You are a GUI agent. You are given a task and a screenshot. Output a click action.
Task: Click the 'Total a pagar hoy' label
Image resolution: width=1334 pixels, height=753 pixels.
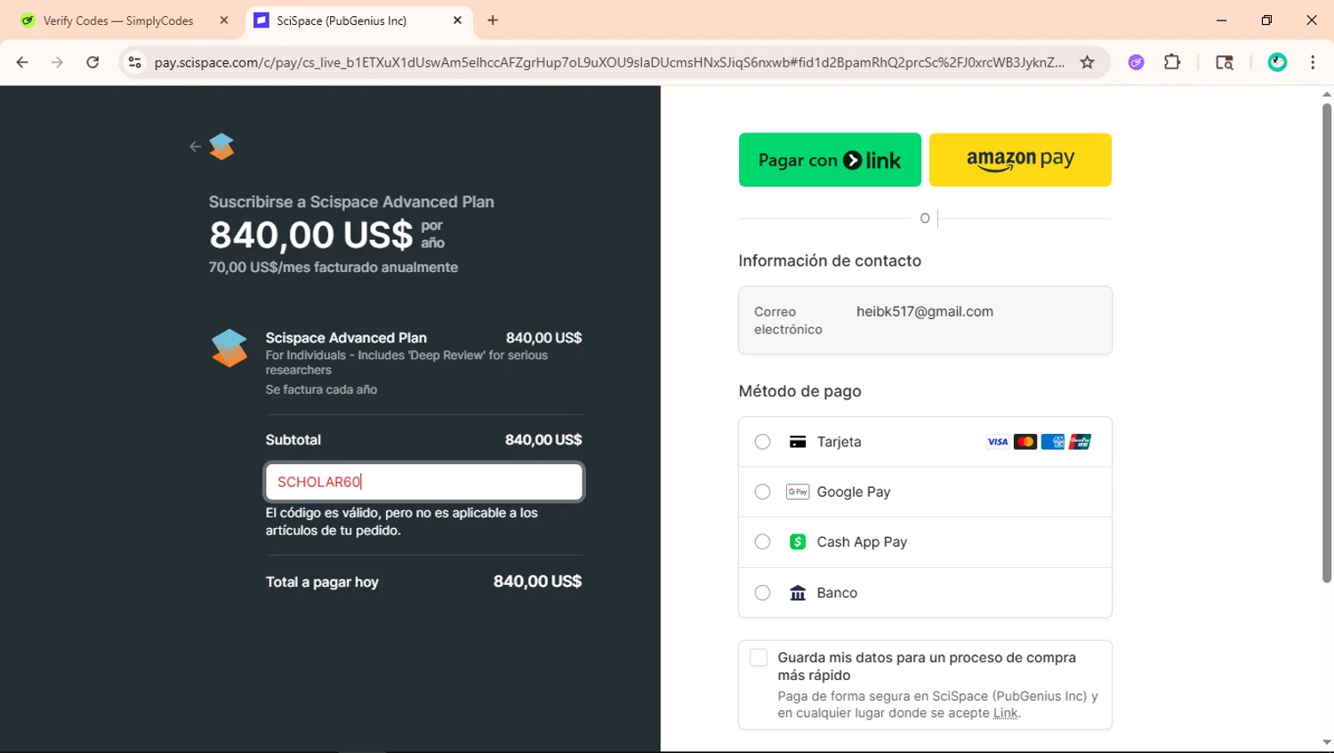(x=322, y=582)
